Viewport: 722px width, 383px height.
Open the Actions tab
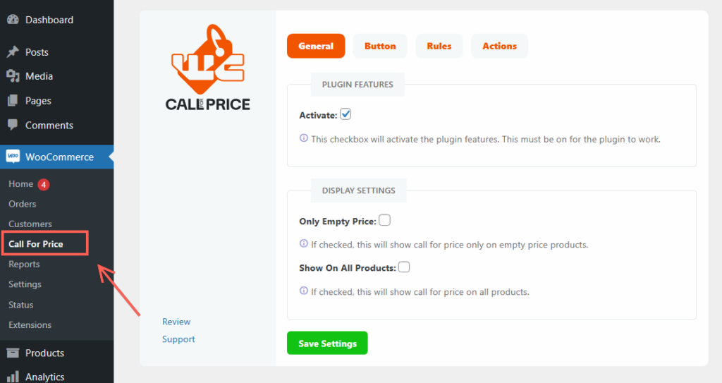(x=500, y=46)
